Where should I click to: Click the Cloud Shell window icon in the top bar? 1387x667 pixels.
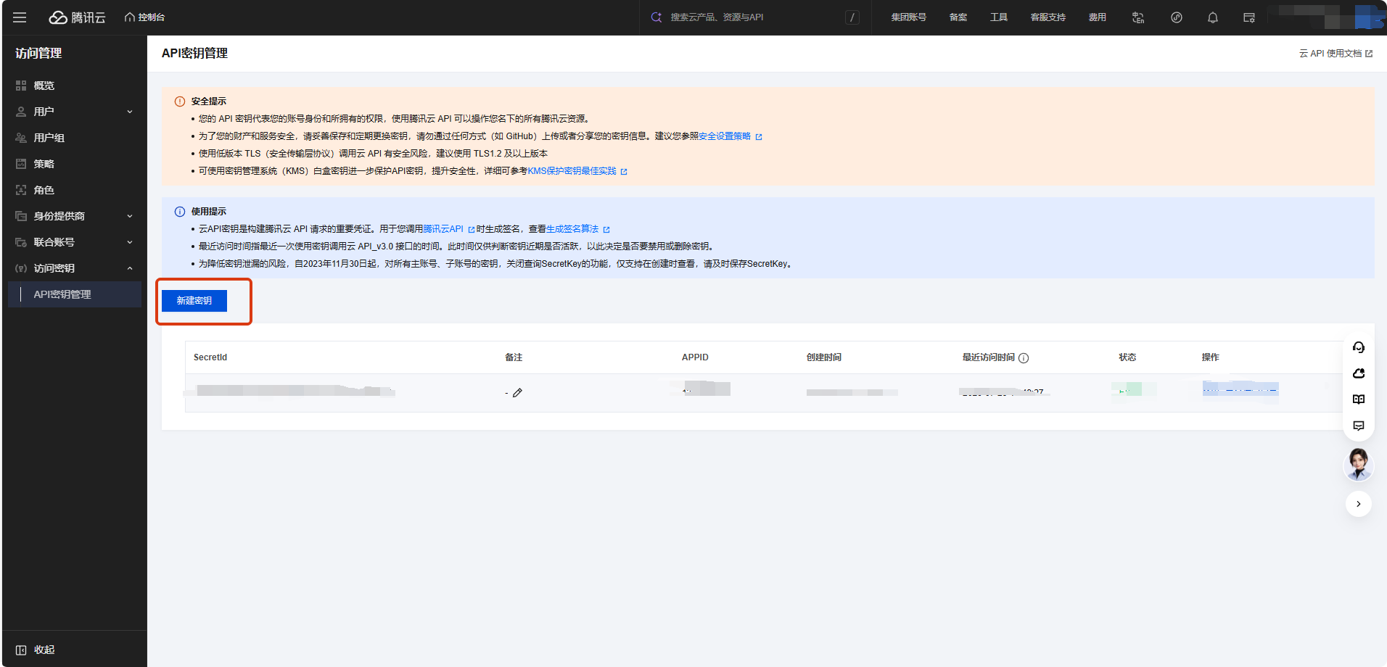pyautogui.click(x=1249, y=17)
